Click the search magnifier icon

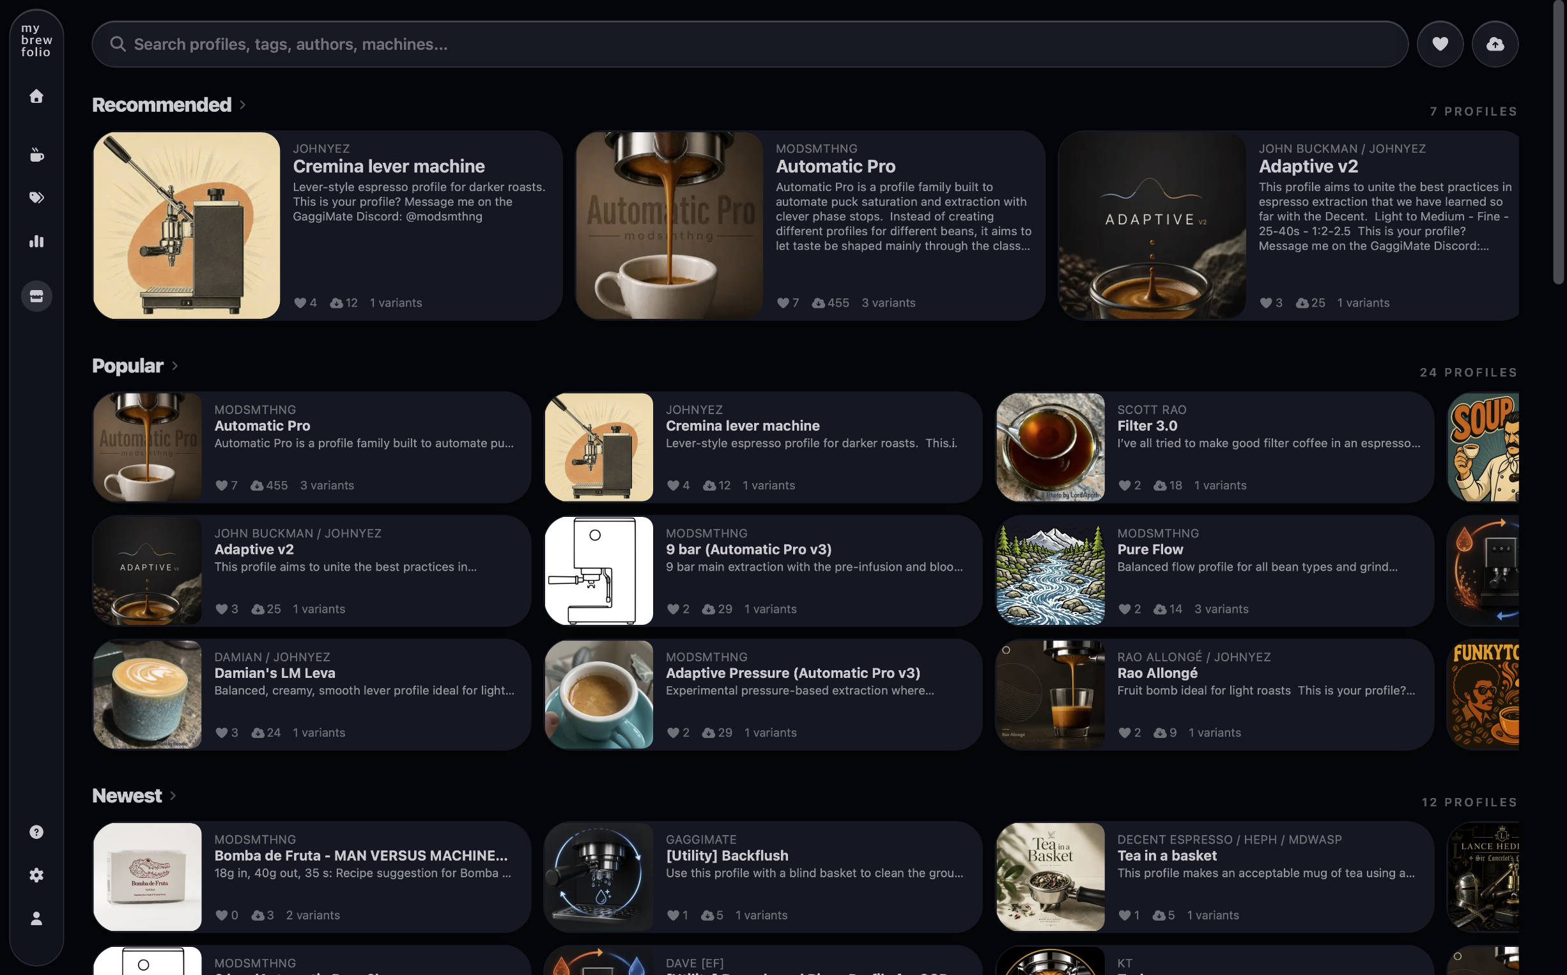118,44
